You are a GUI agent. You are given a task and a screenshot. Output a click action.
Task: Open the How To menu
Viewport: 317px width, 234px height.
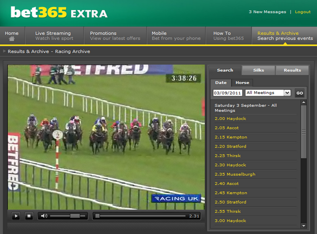[228, 36]
